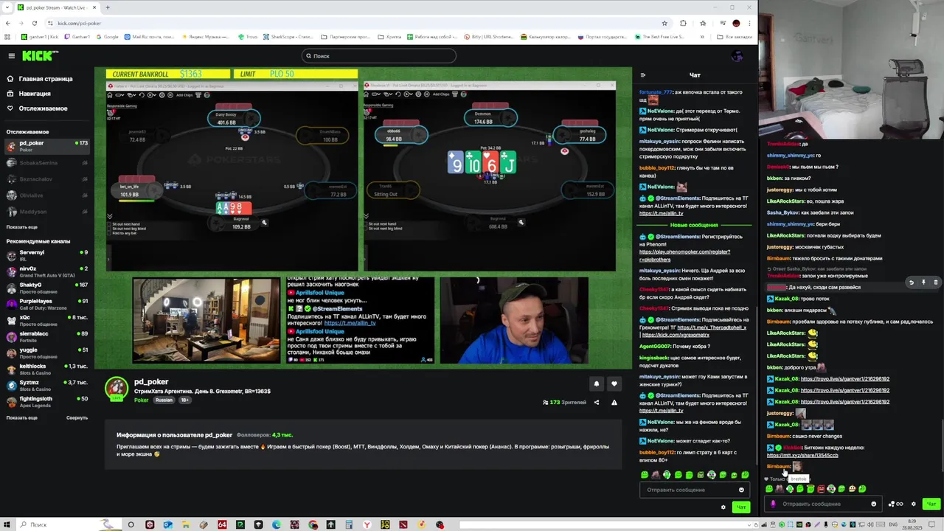The width and height of the screenshot is (944, 531).
Task: Open the first trovo.live link by Kazak_08
Action: 845,379
